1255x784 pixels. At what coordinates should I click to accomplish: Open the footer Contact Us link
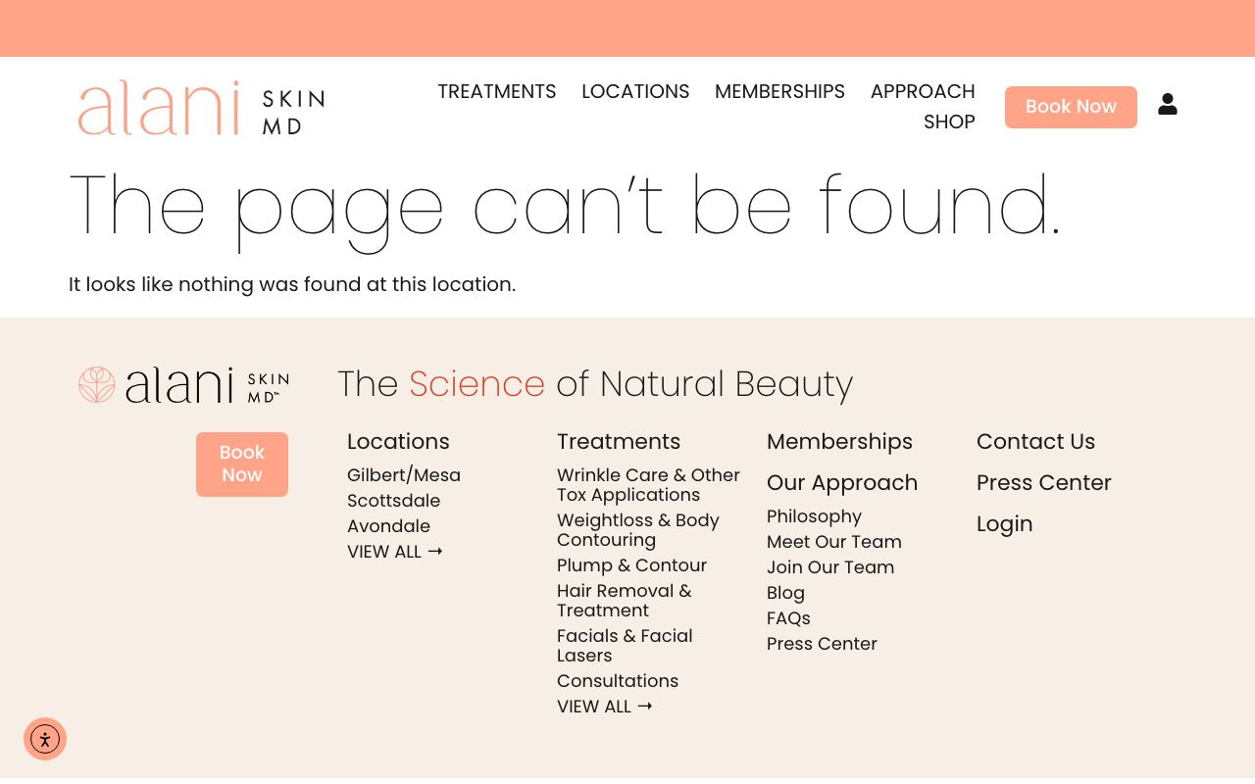1035,442
